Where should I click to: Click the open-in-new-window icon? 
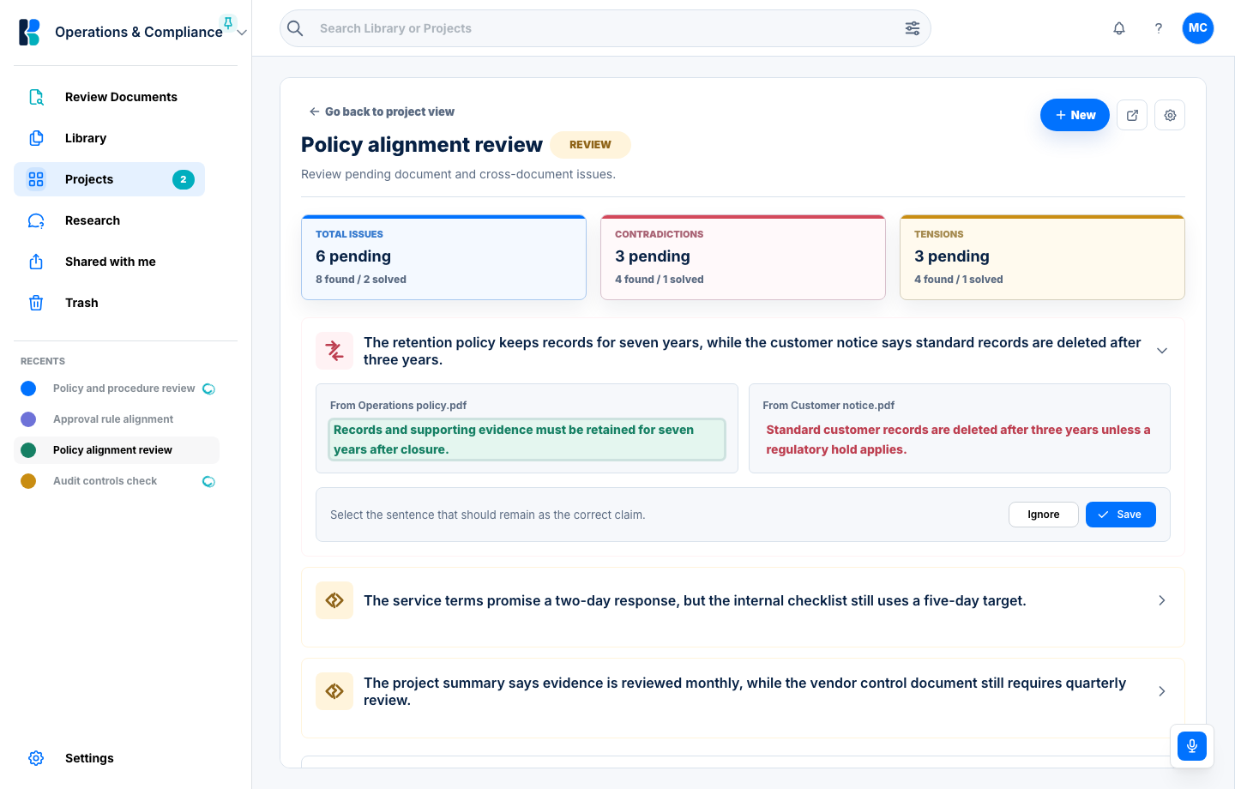tap(1132, 115)
